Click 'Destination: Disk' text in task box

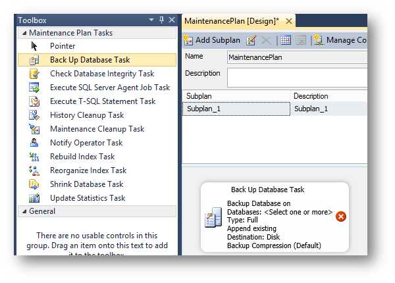click(253, 237)
